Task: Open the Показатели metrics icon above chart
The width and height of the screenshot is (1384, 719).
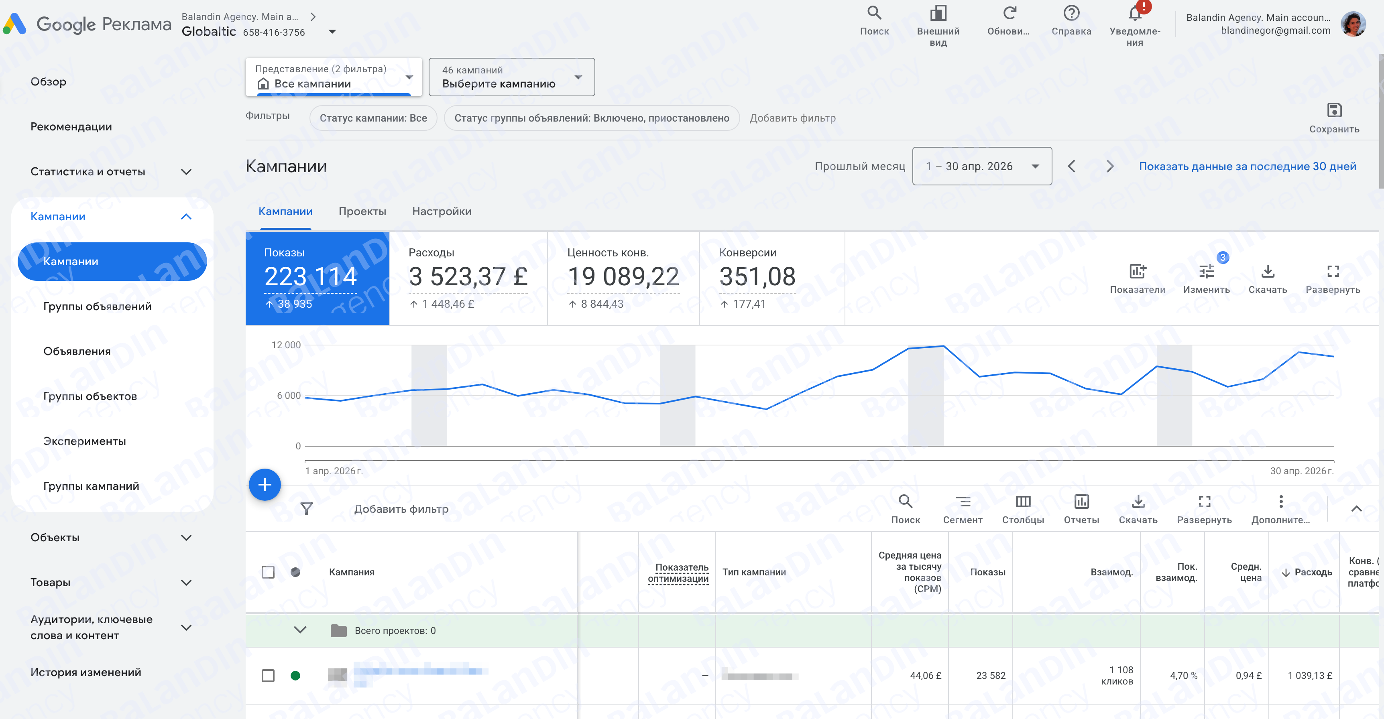Action: [x=1138, y=271]
